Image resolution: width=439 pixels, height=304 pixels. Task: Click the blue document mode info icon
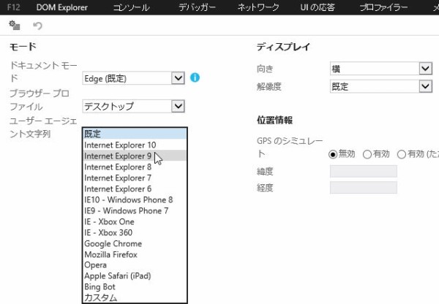[195, 77]
